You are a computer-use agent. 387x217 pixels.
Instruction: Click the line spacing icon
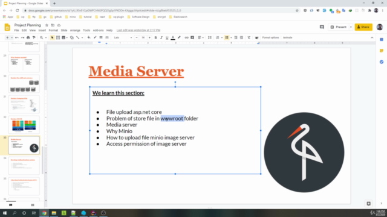point(210,37)
